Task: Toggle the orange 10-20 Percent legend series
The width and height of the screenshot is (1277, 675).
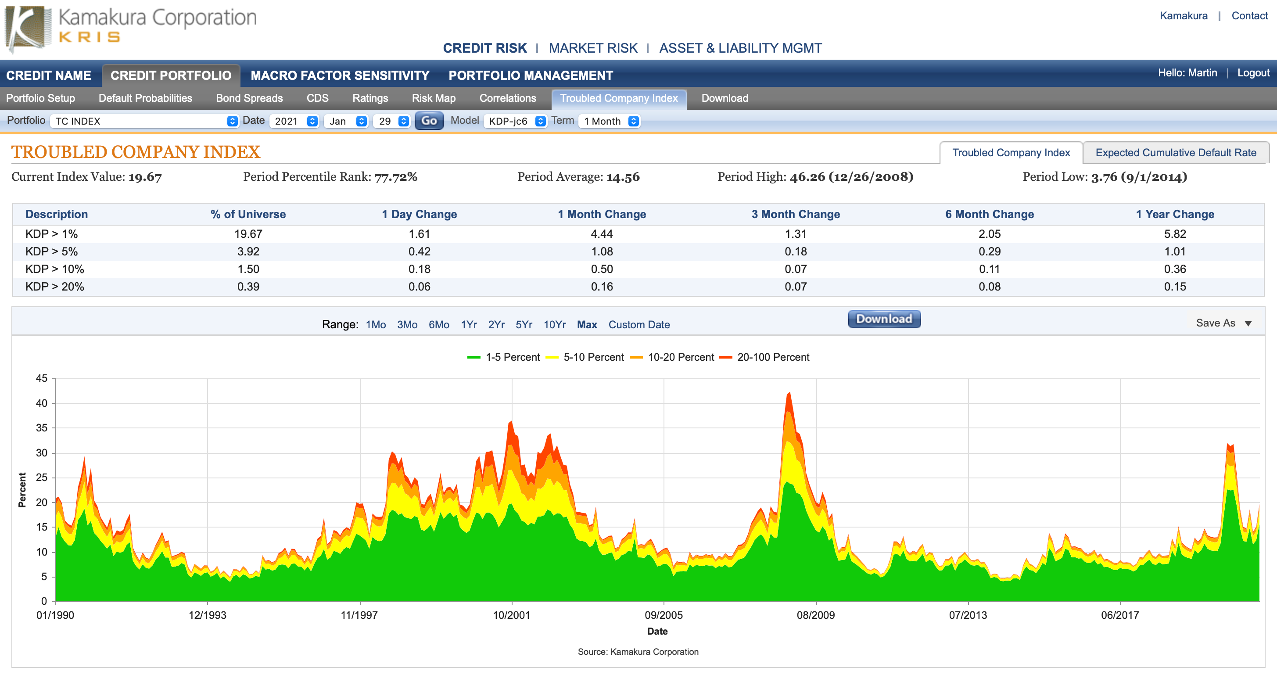Action: coord(672,357)
